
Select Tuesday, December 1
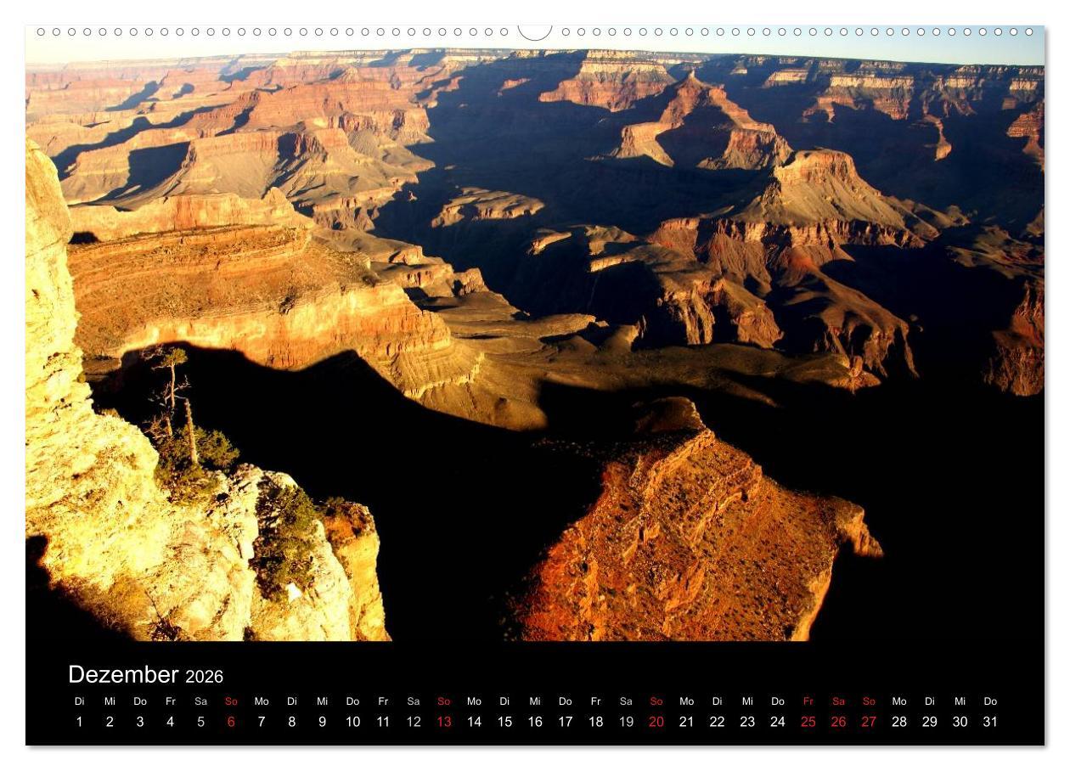click(x=80, y=722)
